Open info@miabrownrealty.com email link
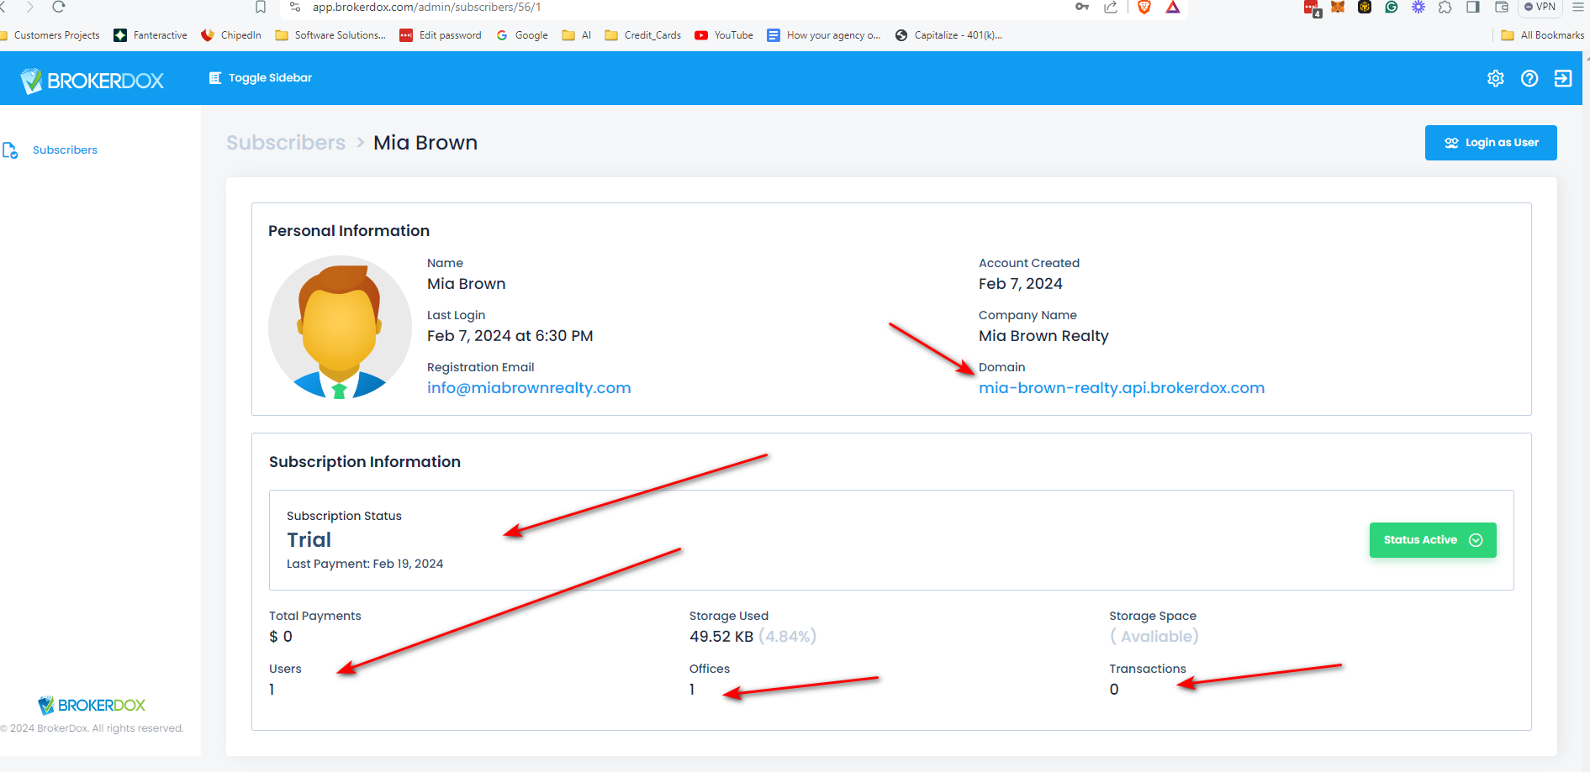Viewport: 1590px width, 772px height. point(529,388)
